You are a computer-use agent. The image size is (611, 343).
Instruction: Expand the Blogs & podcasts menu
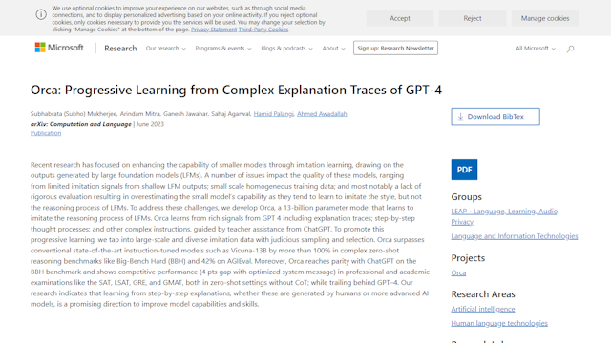click(286, 49)
